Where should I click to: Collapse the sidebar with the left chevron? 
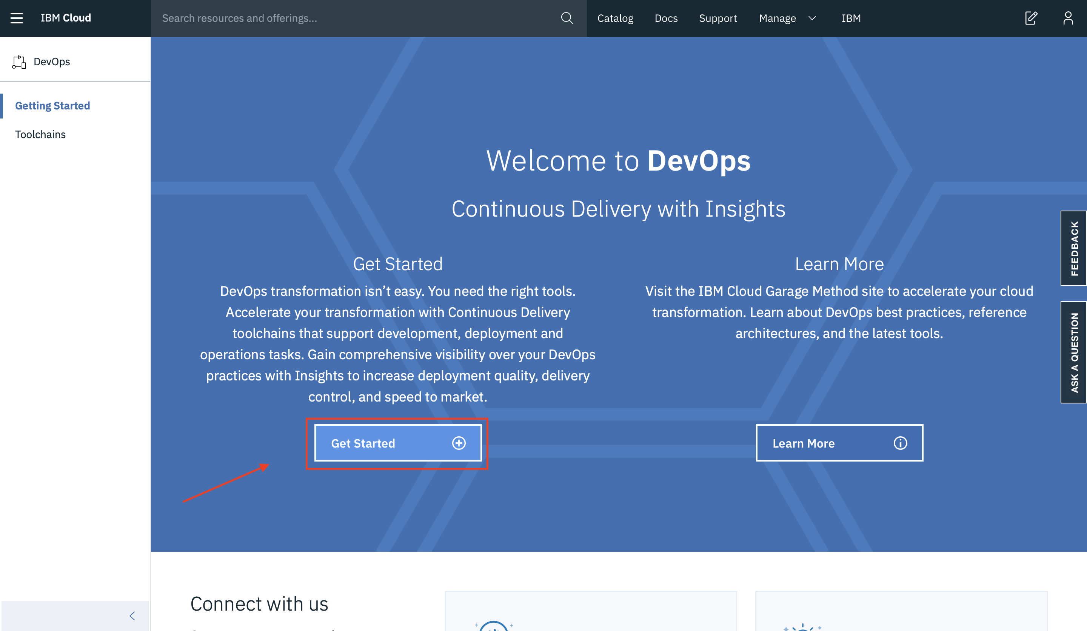tap(132, 616)
